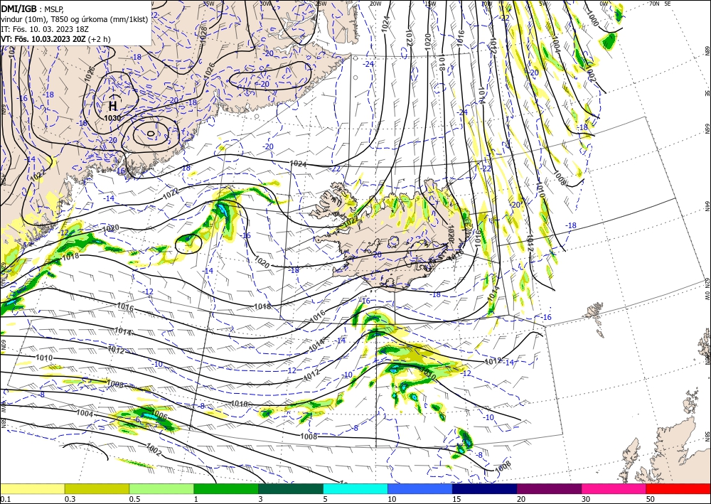The image size is (711, 504).
Task: Click the olive 0.3 mm legend swatch
Action: pyautogui.click(x=97, y=488)
